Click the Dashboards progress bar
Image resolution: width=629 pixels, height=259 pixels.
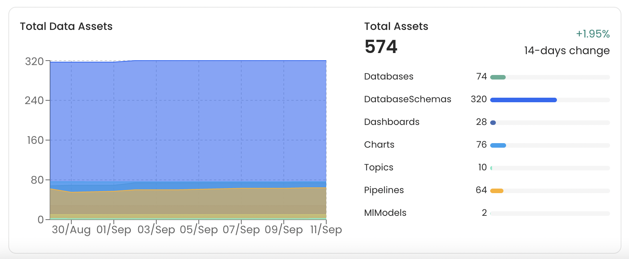[550, 123]
